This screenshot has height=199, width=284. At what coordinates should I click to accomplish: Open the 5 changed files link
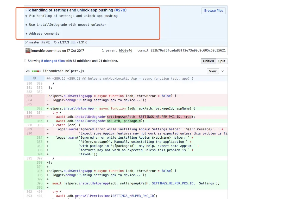(53, 61)
